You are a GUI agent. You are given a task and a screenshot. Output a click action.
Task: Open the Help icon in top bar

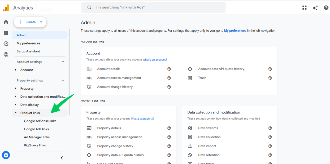(326, 8)
